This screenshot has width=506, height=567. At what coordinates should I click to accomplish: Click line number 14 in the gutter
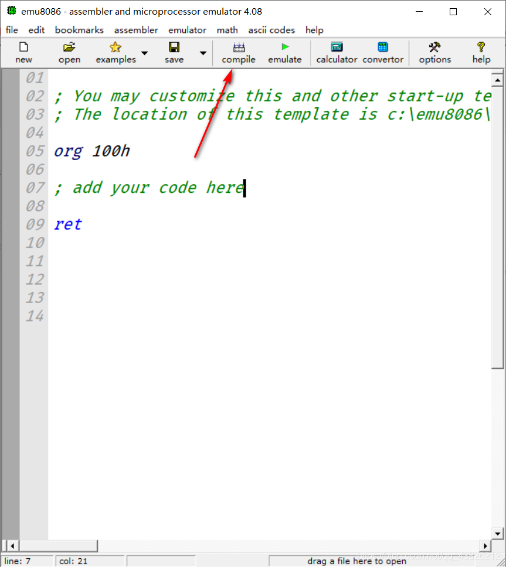(x=35, y=316)
